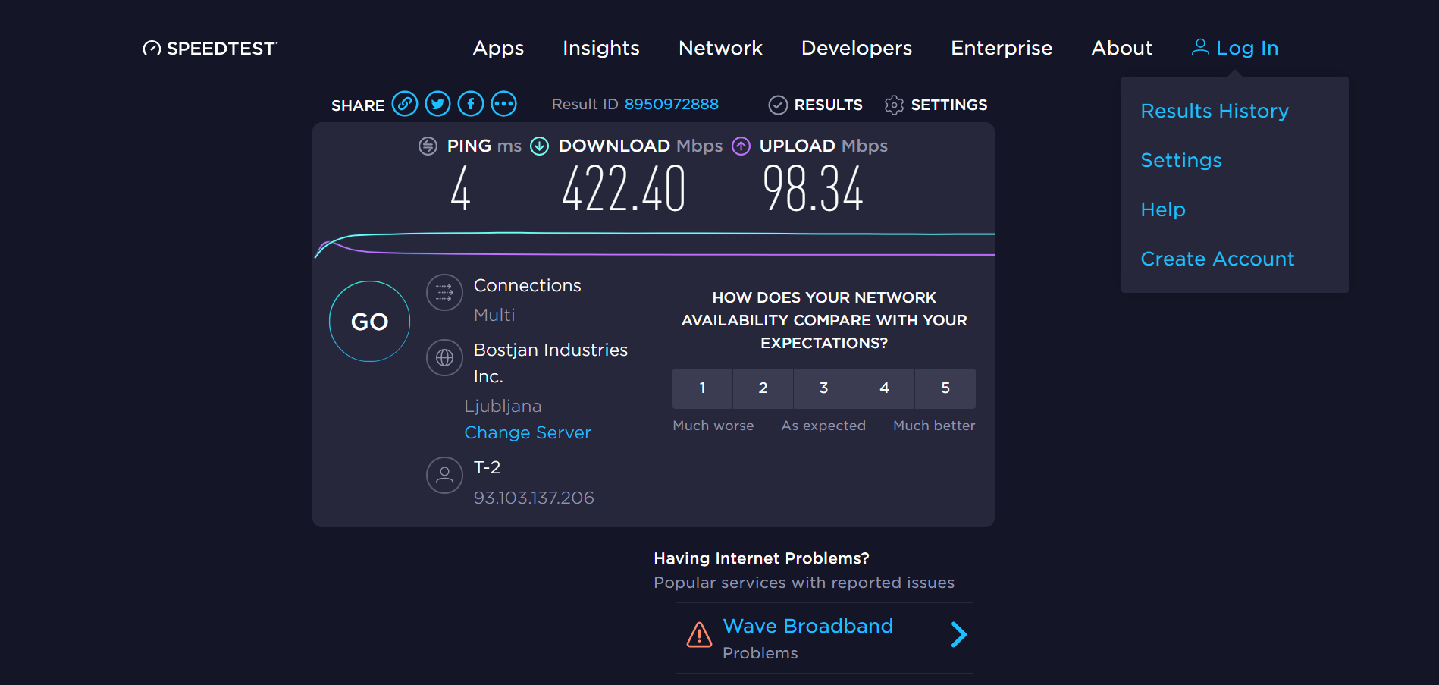Rate network availability as 4
Screen dimensions: 1439x685
click(884, 388)
